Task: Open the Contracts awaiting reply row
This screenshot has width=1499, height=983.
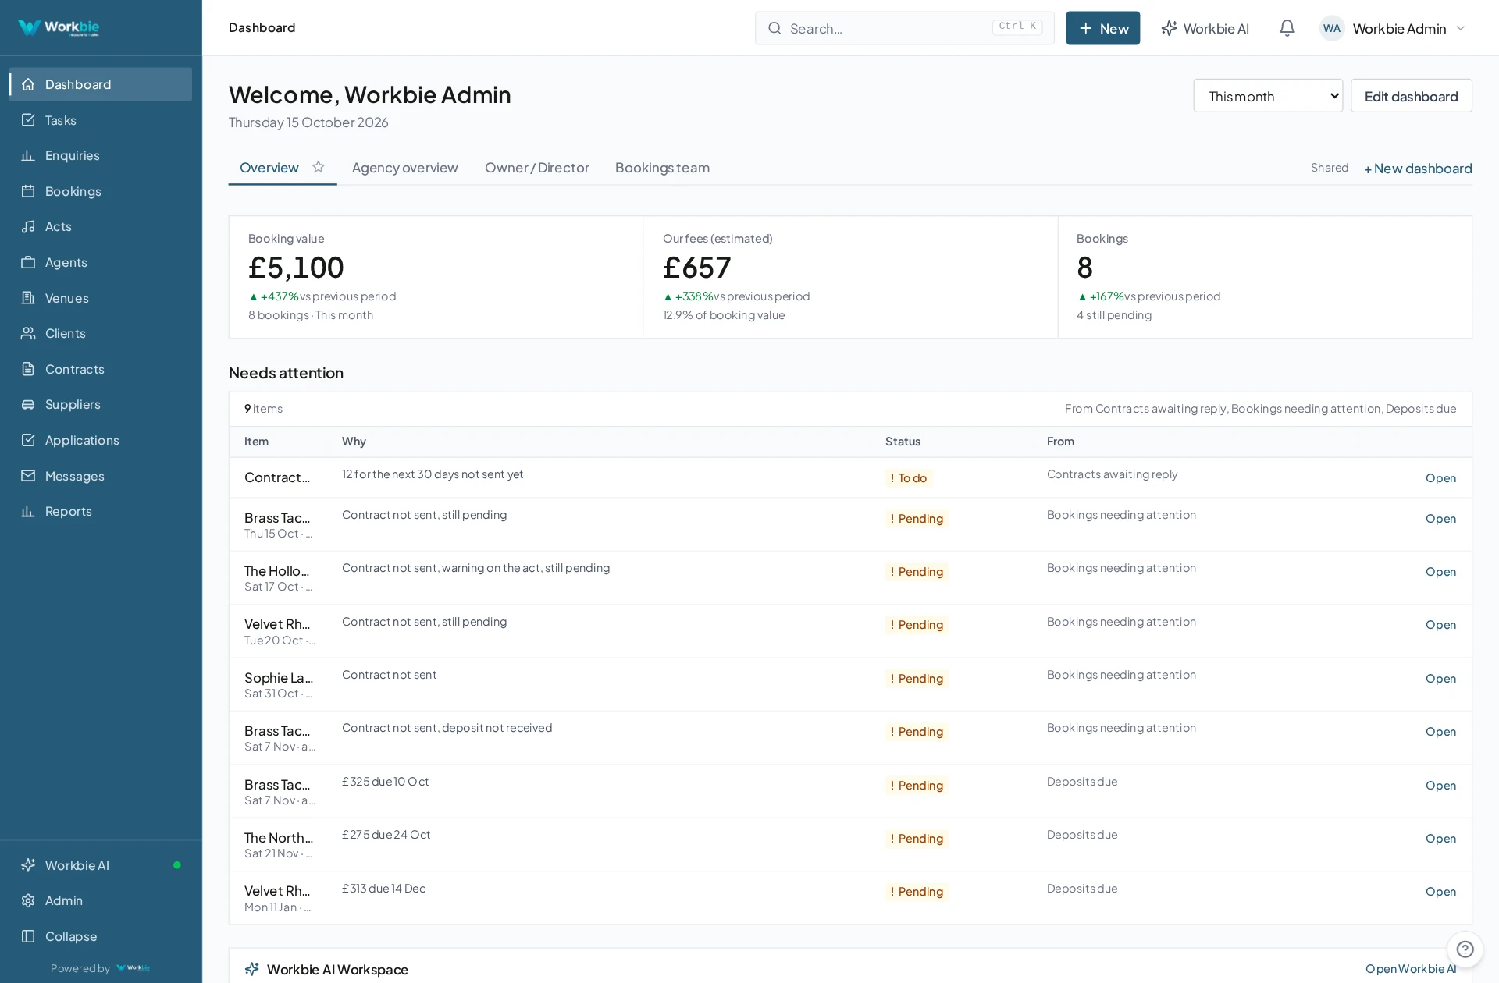Action: (850, 477)
